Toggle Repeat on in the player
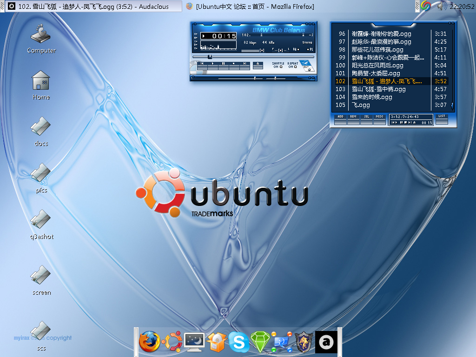 pyautogui.click(x=293, y=65)
